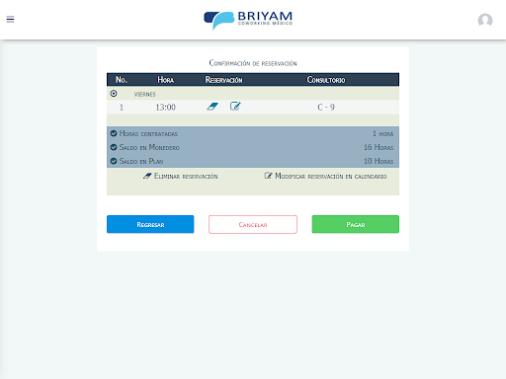Select row number '1' cell
The width and height of the screenshot is (506, 379).
122,108
